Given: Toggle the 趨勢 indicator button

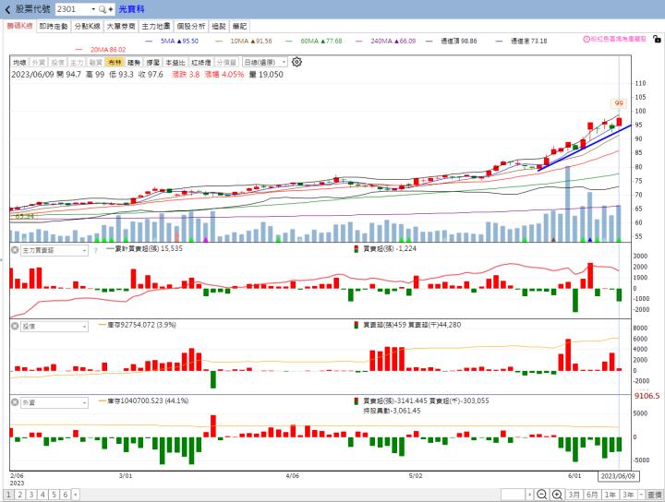Looking at the screenshot, I should [134, 62].
